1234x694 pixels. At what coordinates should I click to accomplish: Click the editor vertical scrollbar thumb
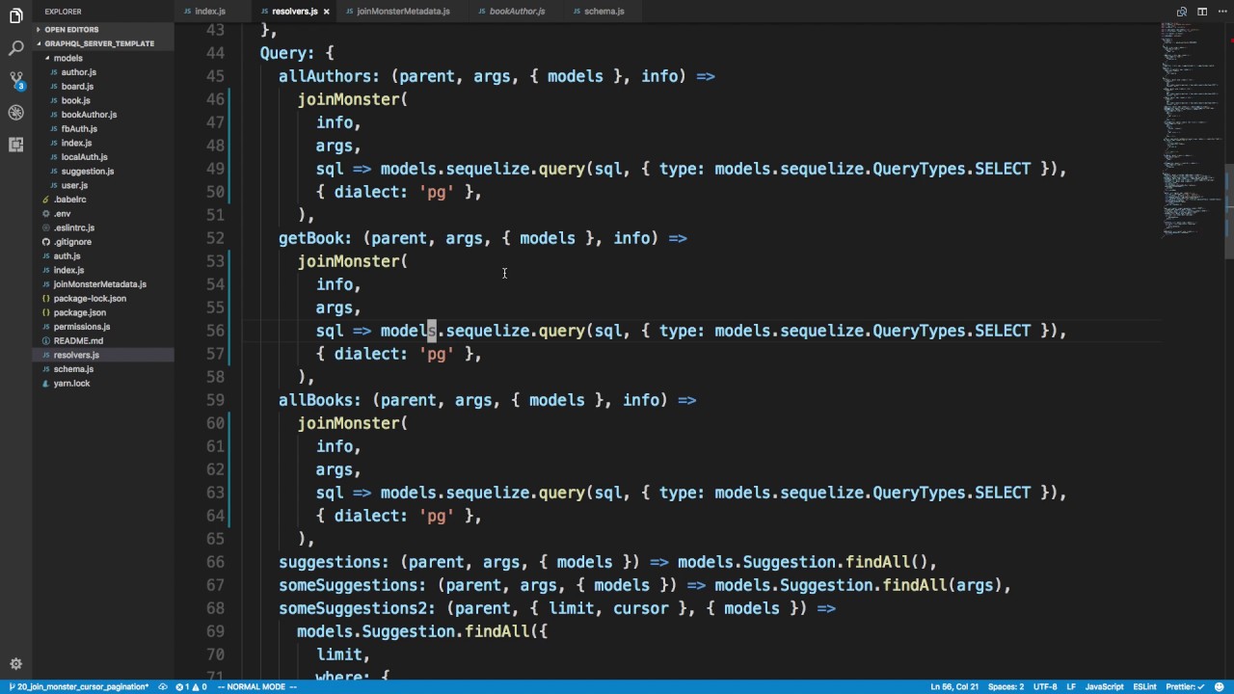coord(1229,212)
